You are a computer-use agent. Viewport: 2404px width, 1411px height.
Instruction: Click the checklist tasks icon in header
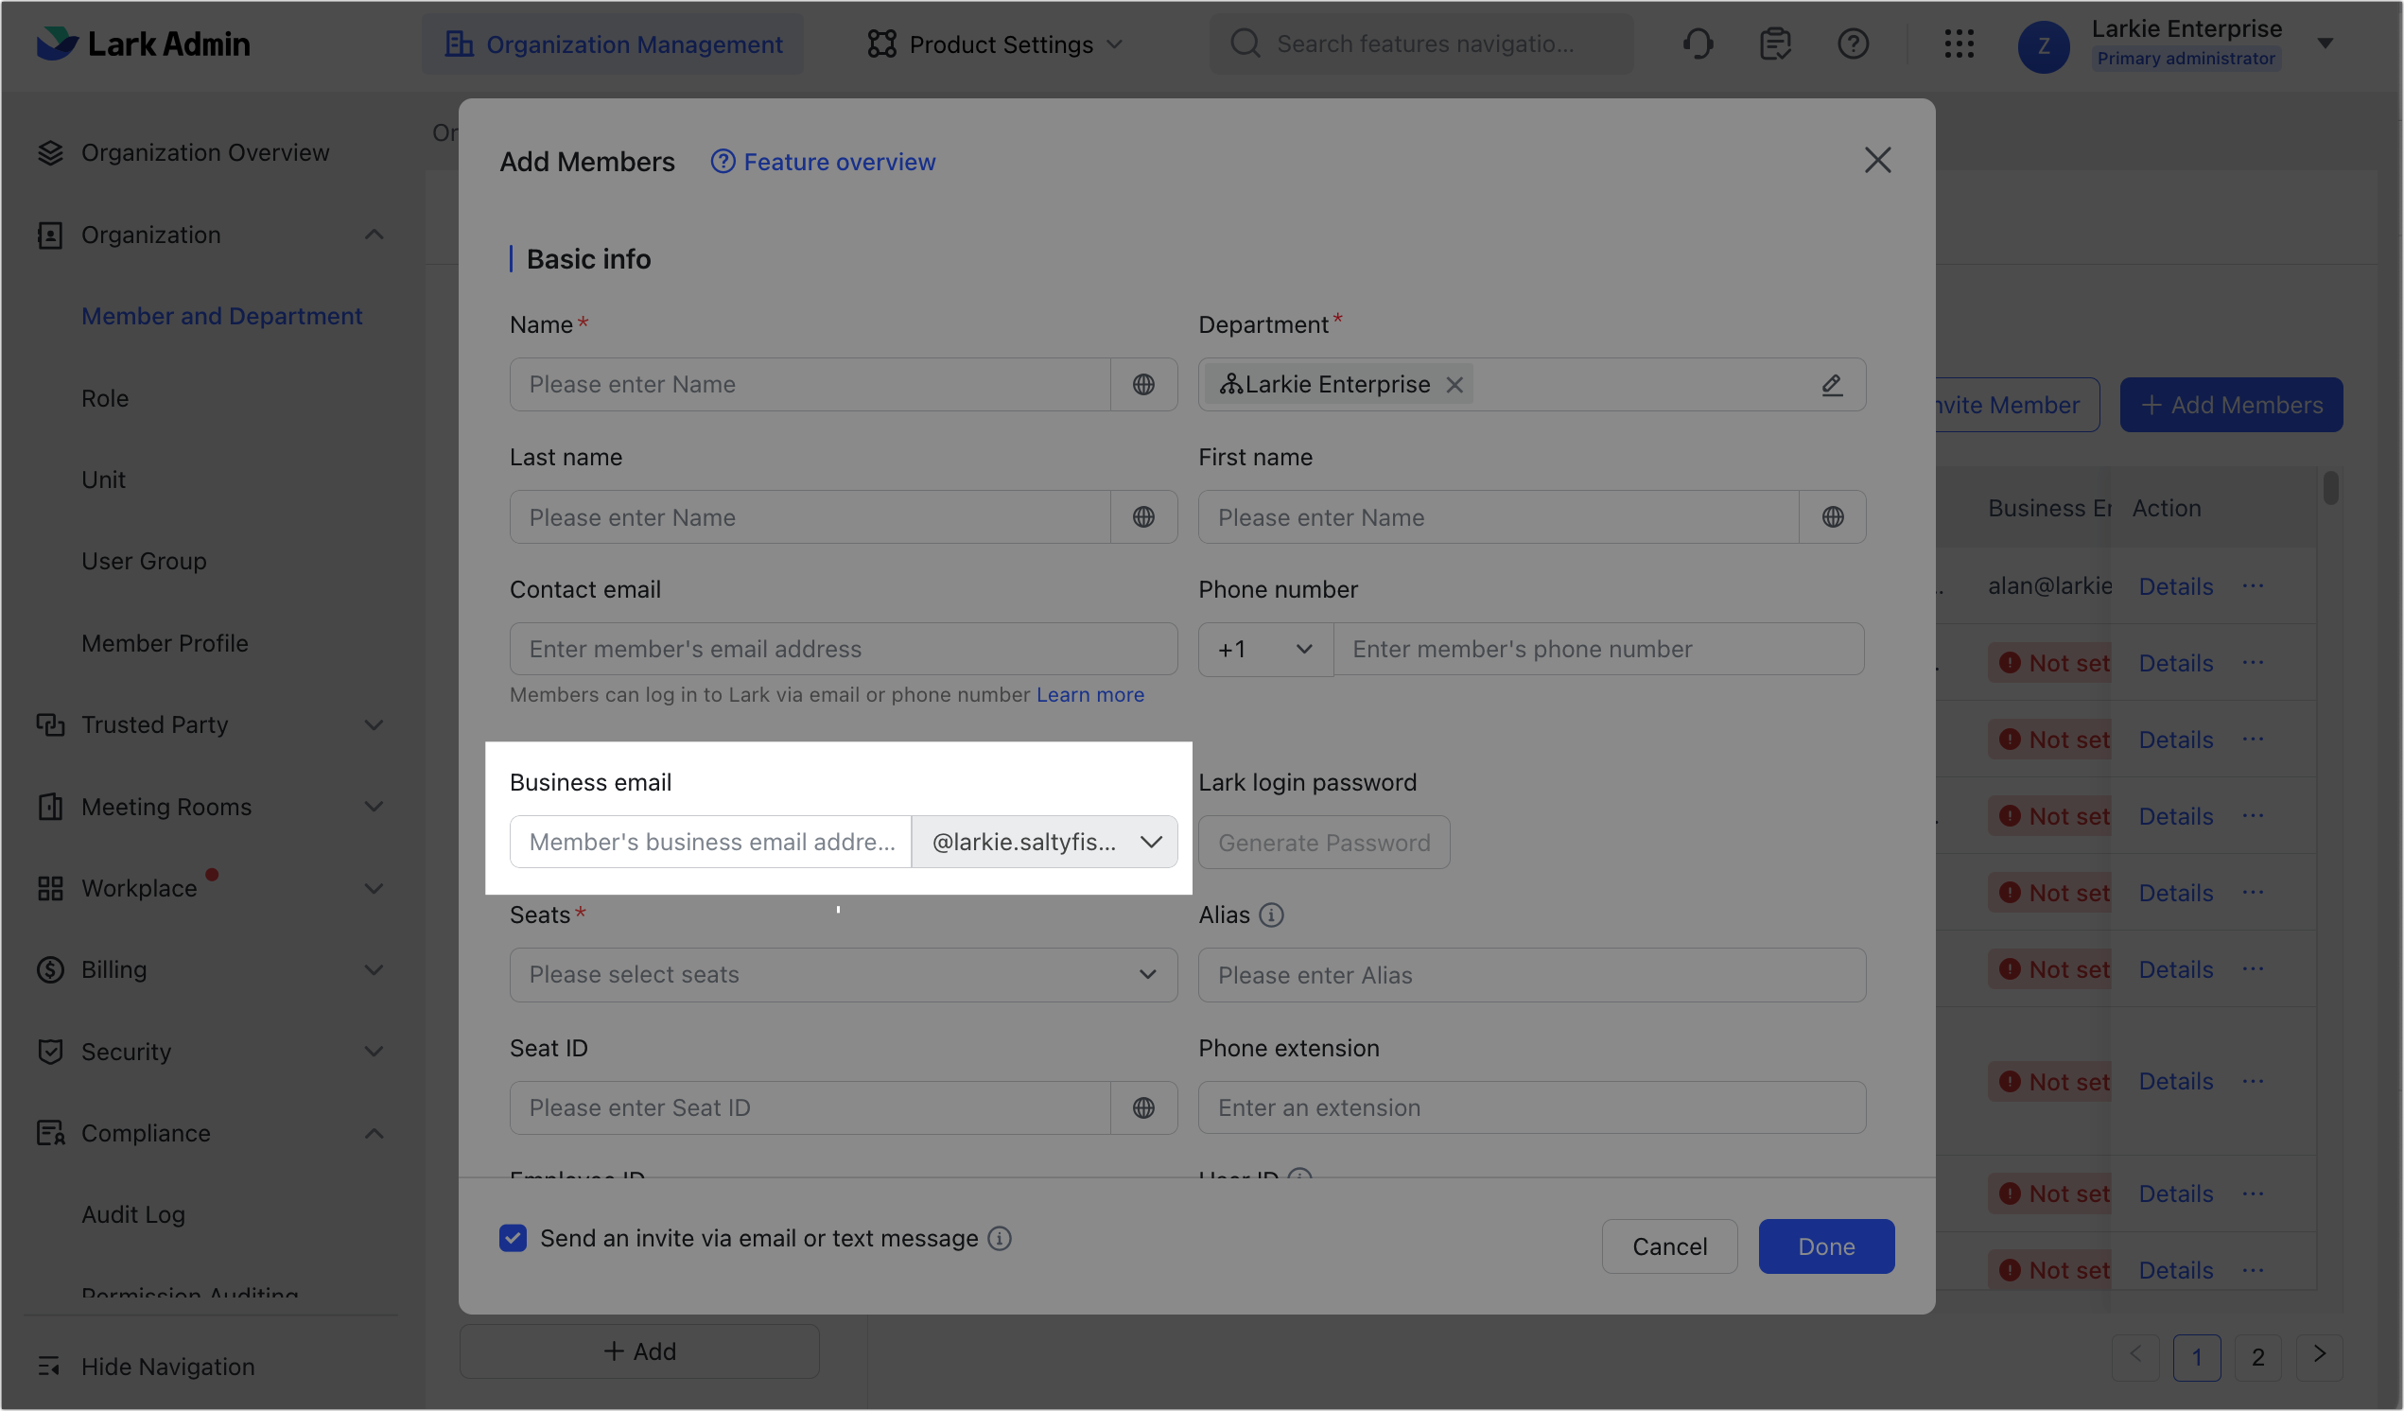point(1774,44)
